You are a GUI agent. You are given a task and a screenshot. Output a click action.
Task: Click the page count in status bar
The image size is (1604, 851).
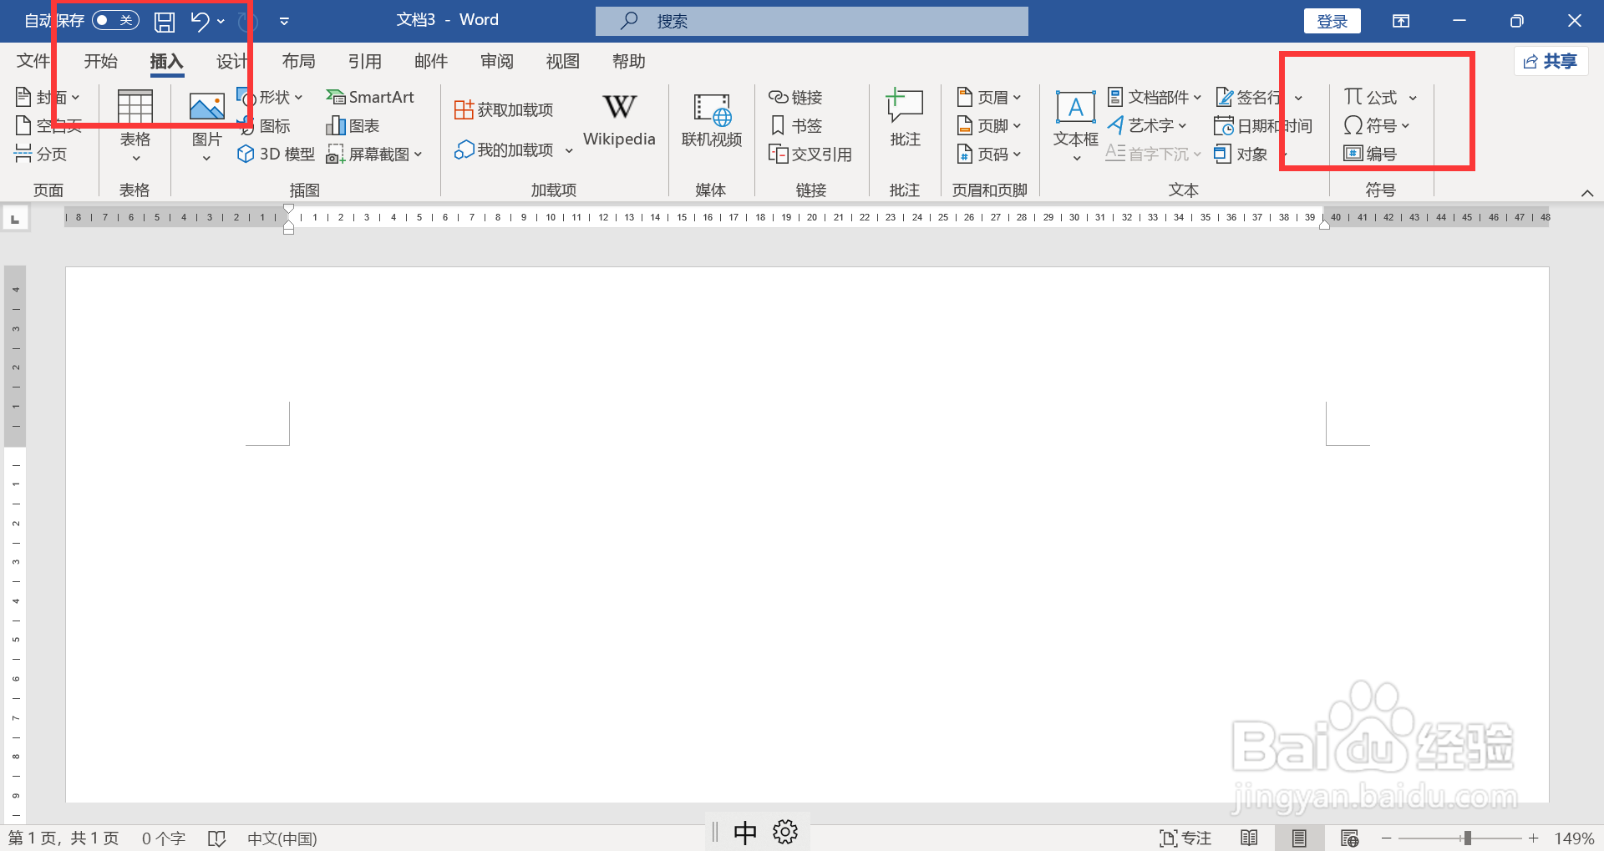[63, 838]
